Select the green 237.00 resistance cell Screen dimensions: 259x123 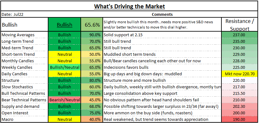240,35
